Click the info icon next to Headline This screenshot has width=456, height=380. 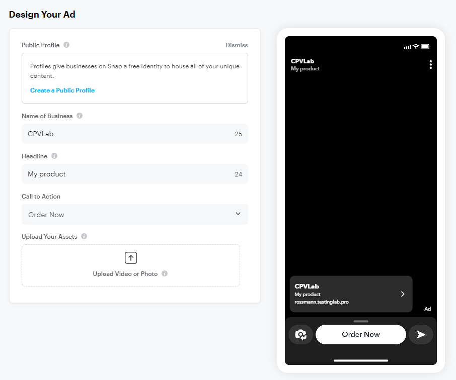[x=54, y=156]
